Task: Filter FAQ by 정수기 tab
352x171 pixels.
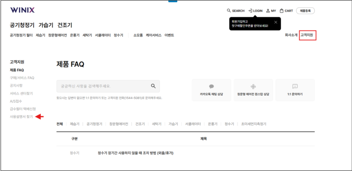Action: 229,124
